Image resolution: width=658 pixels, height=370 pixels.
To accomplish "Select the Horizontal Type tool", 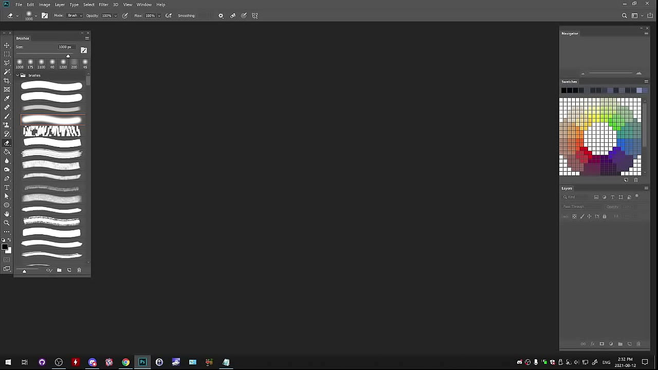I will pyautogui.click(x=7, y=188).
